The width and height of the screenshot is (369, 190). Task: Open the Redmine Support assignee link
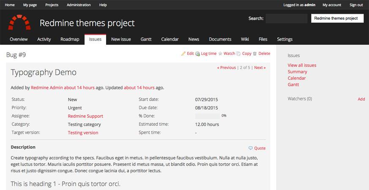(x=85, y=116)
